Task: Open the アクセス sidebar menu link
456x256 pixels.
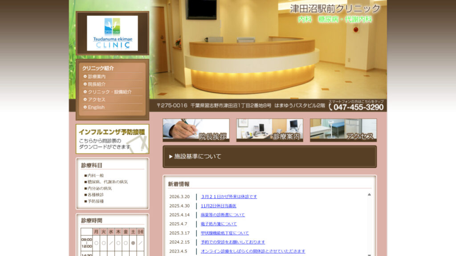Action: (x=97, y=100)
